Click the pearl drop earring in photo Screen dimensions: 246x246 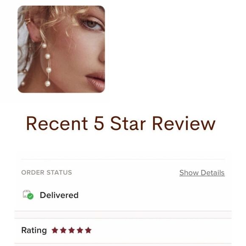47,64
